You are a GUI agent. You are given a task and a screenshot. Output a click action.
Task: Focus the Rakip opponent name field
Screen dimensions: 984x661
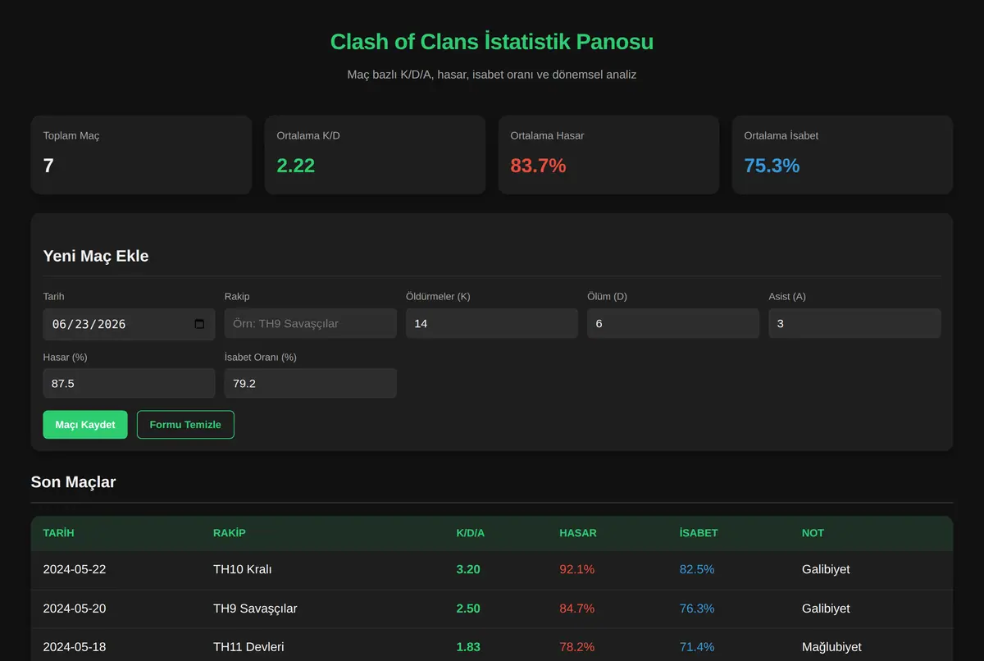click(310, 324)
